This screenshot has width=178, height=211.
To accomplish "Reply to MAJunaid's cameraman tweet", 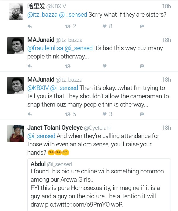I will tap(30, 114).
